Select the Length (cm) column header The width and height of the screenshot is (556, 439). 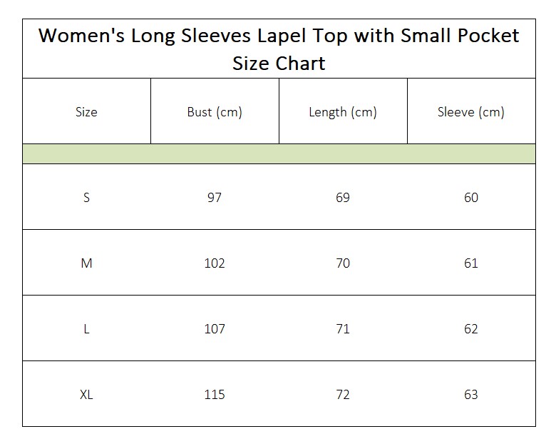click(x=343, y=112)
